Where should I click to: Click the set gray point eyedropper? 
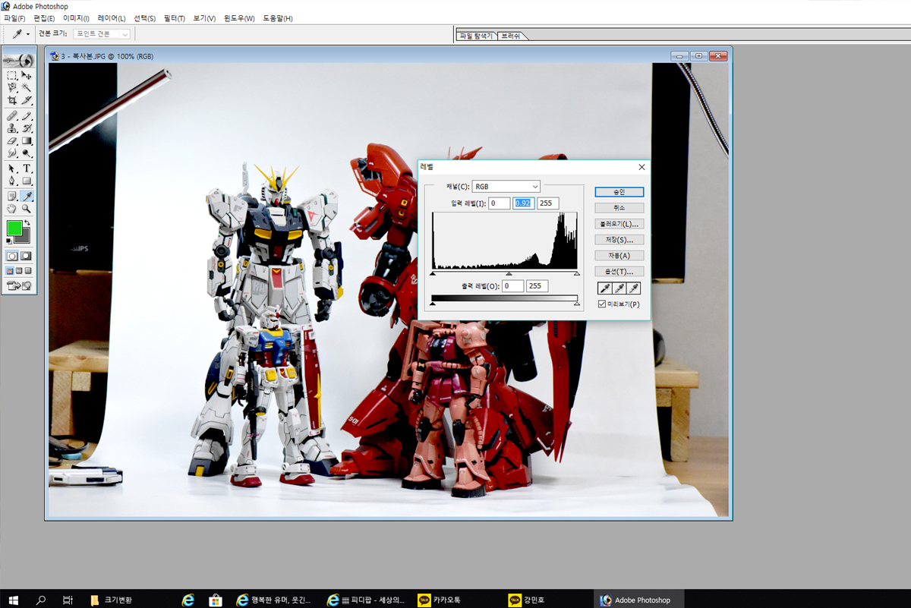[x=619, y=288]
